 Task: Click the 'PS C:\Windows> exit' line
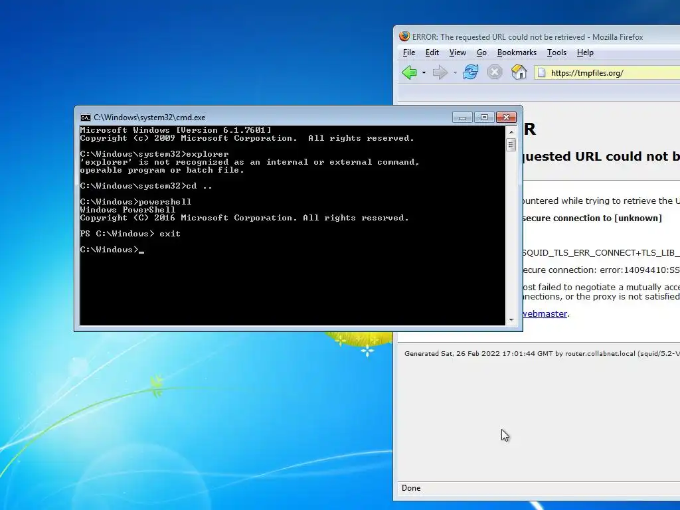130,234
